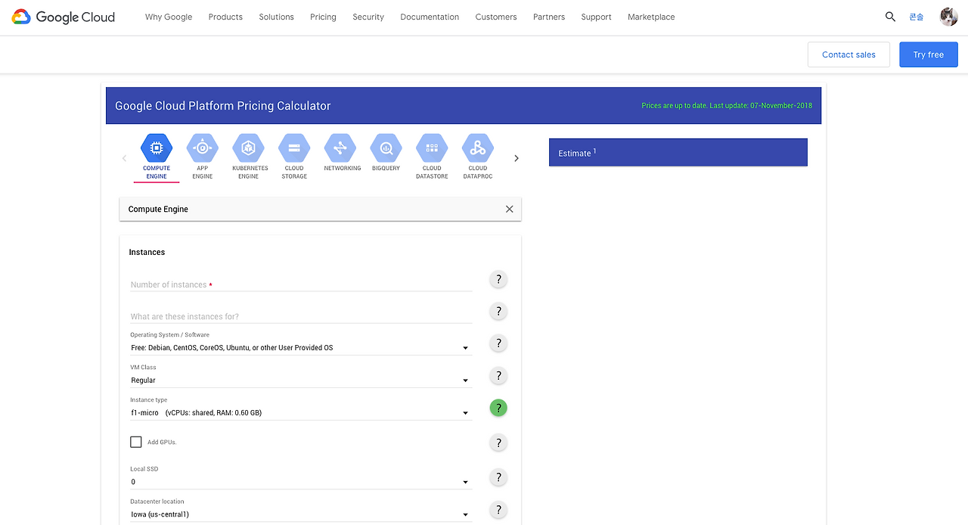968x525 pixels.
Task: Close the Compute Engine panel
Action: (x=509, y=209)
